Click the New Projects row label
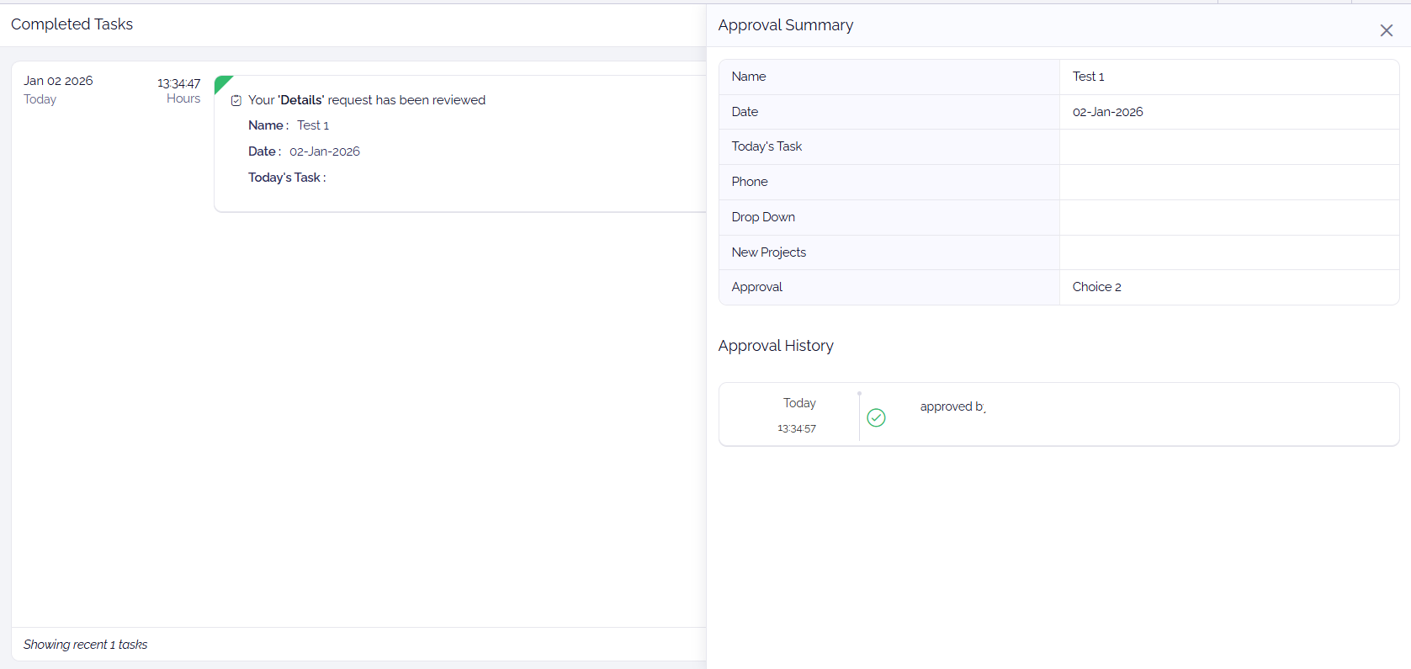The height and width of the screenshot is (669, 1411). tap(768, 252)
